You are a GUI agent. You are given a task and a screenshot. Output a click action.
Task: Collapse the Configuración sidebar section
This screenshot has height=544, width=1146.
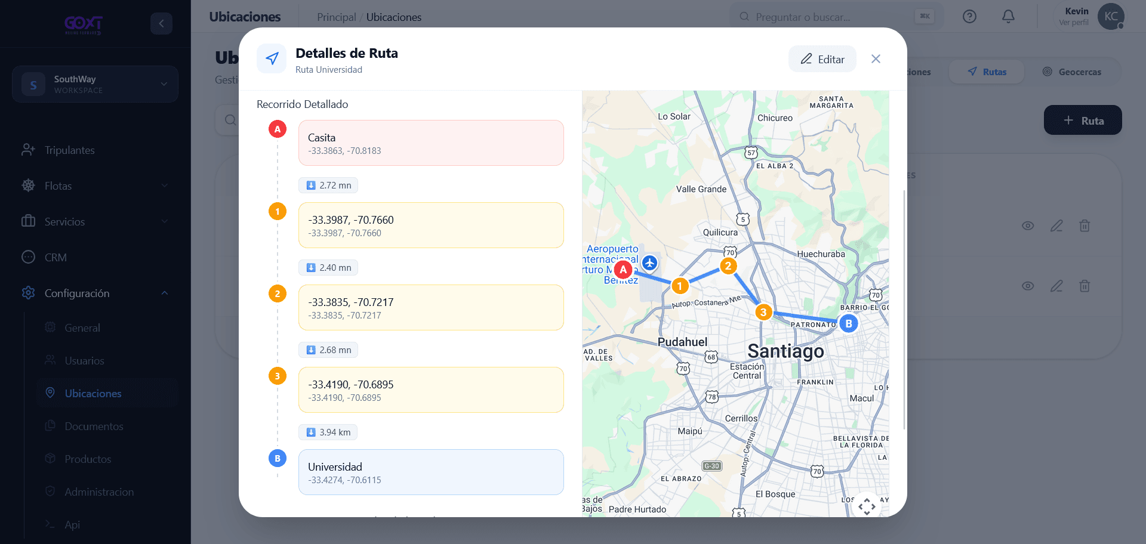[95, 293]
